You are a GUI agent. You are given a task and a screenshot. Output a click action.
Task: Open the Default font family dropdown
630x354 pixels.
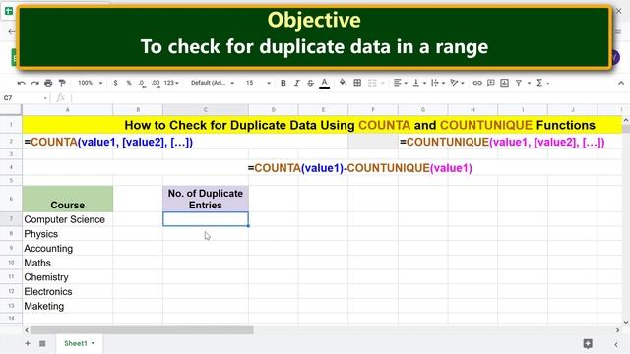coord(213,83)
